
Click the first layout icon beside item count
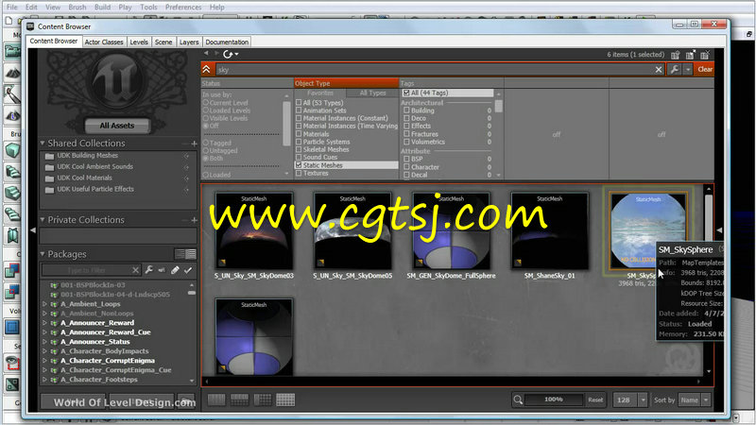point(676,55)
